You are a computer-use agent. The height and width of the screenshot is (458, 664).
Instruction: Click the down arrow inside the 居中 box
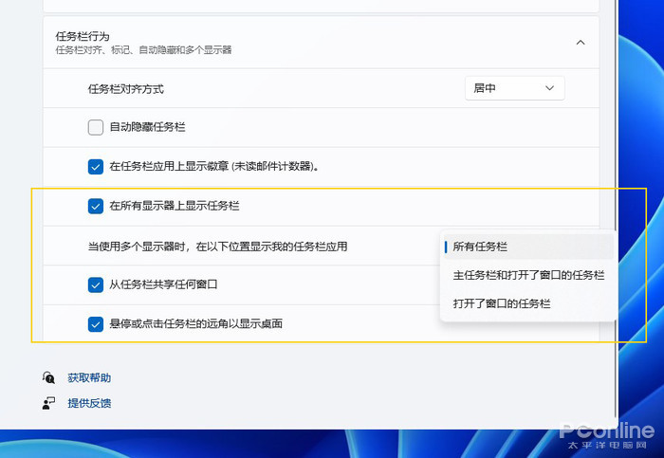[x=549, y=88]
